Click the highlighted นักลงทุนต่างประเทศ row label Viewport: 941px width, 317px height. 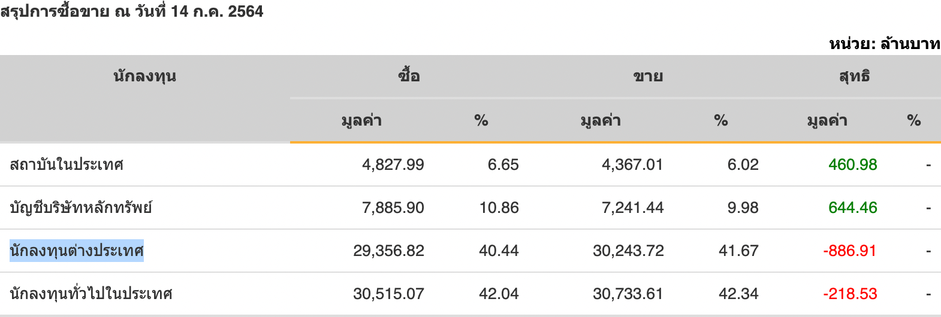77,251
